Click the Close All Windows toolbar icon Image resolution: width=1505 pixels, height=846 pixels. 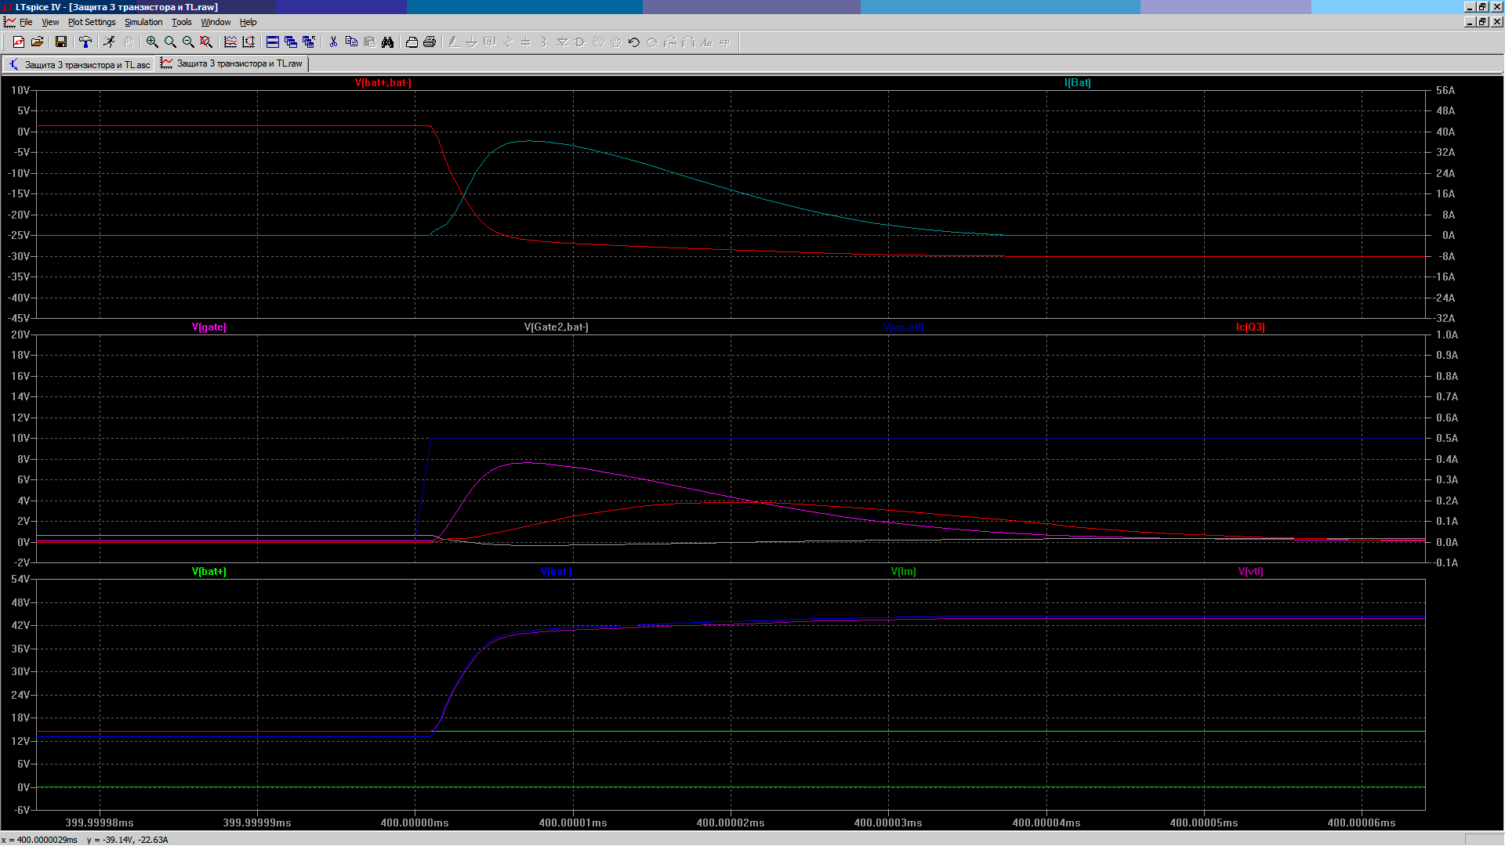click(x=309, y=42)
